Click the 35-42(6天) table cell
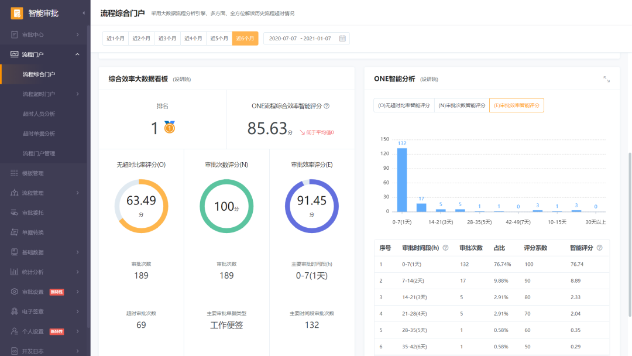Screen dimensions: 632x356 414,346
